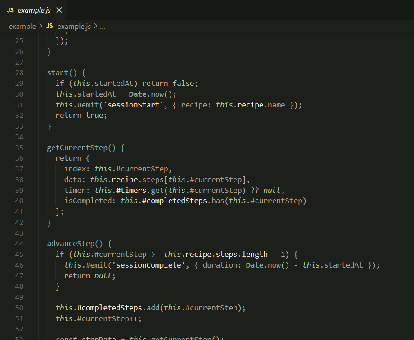
Task: Click line number 31
Action: [x=19, y=105]
